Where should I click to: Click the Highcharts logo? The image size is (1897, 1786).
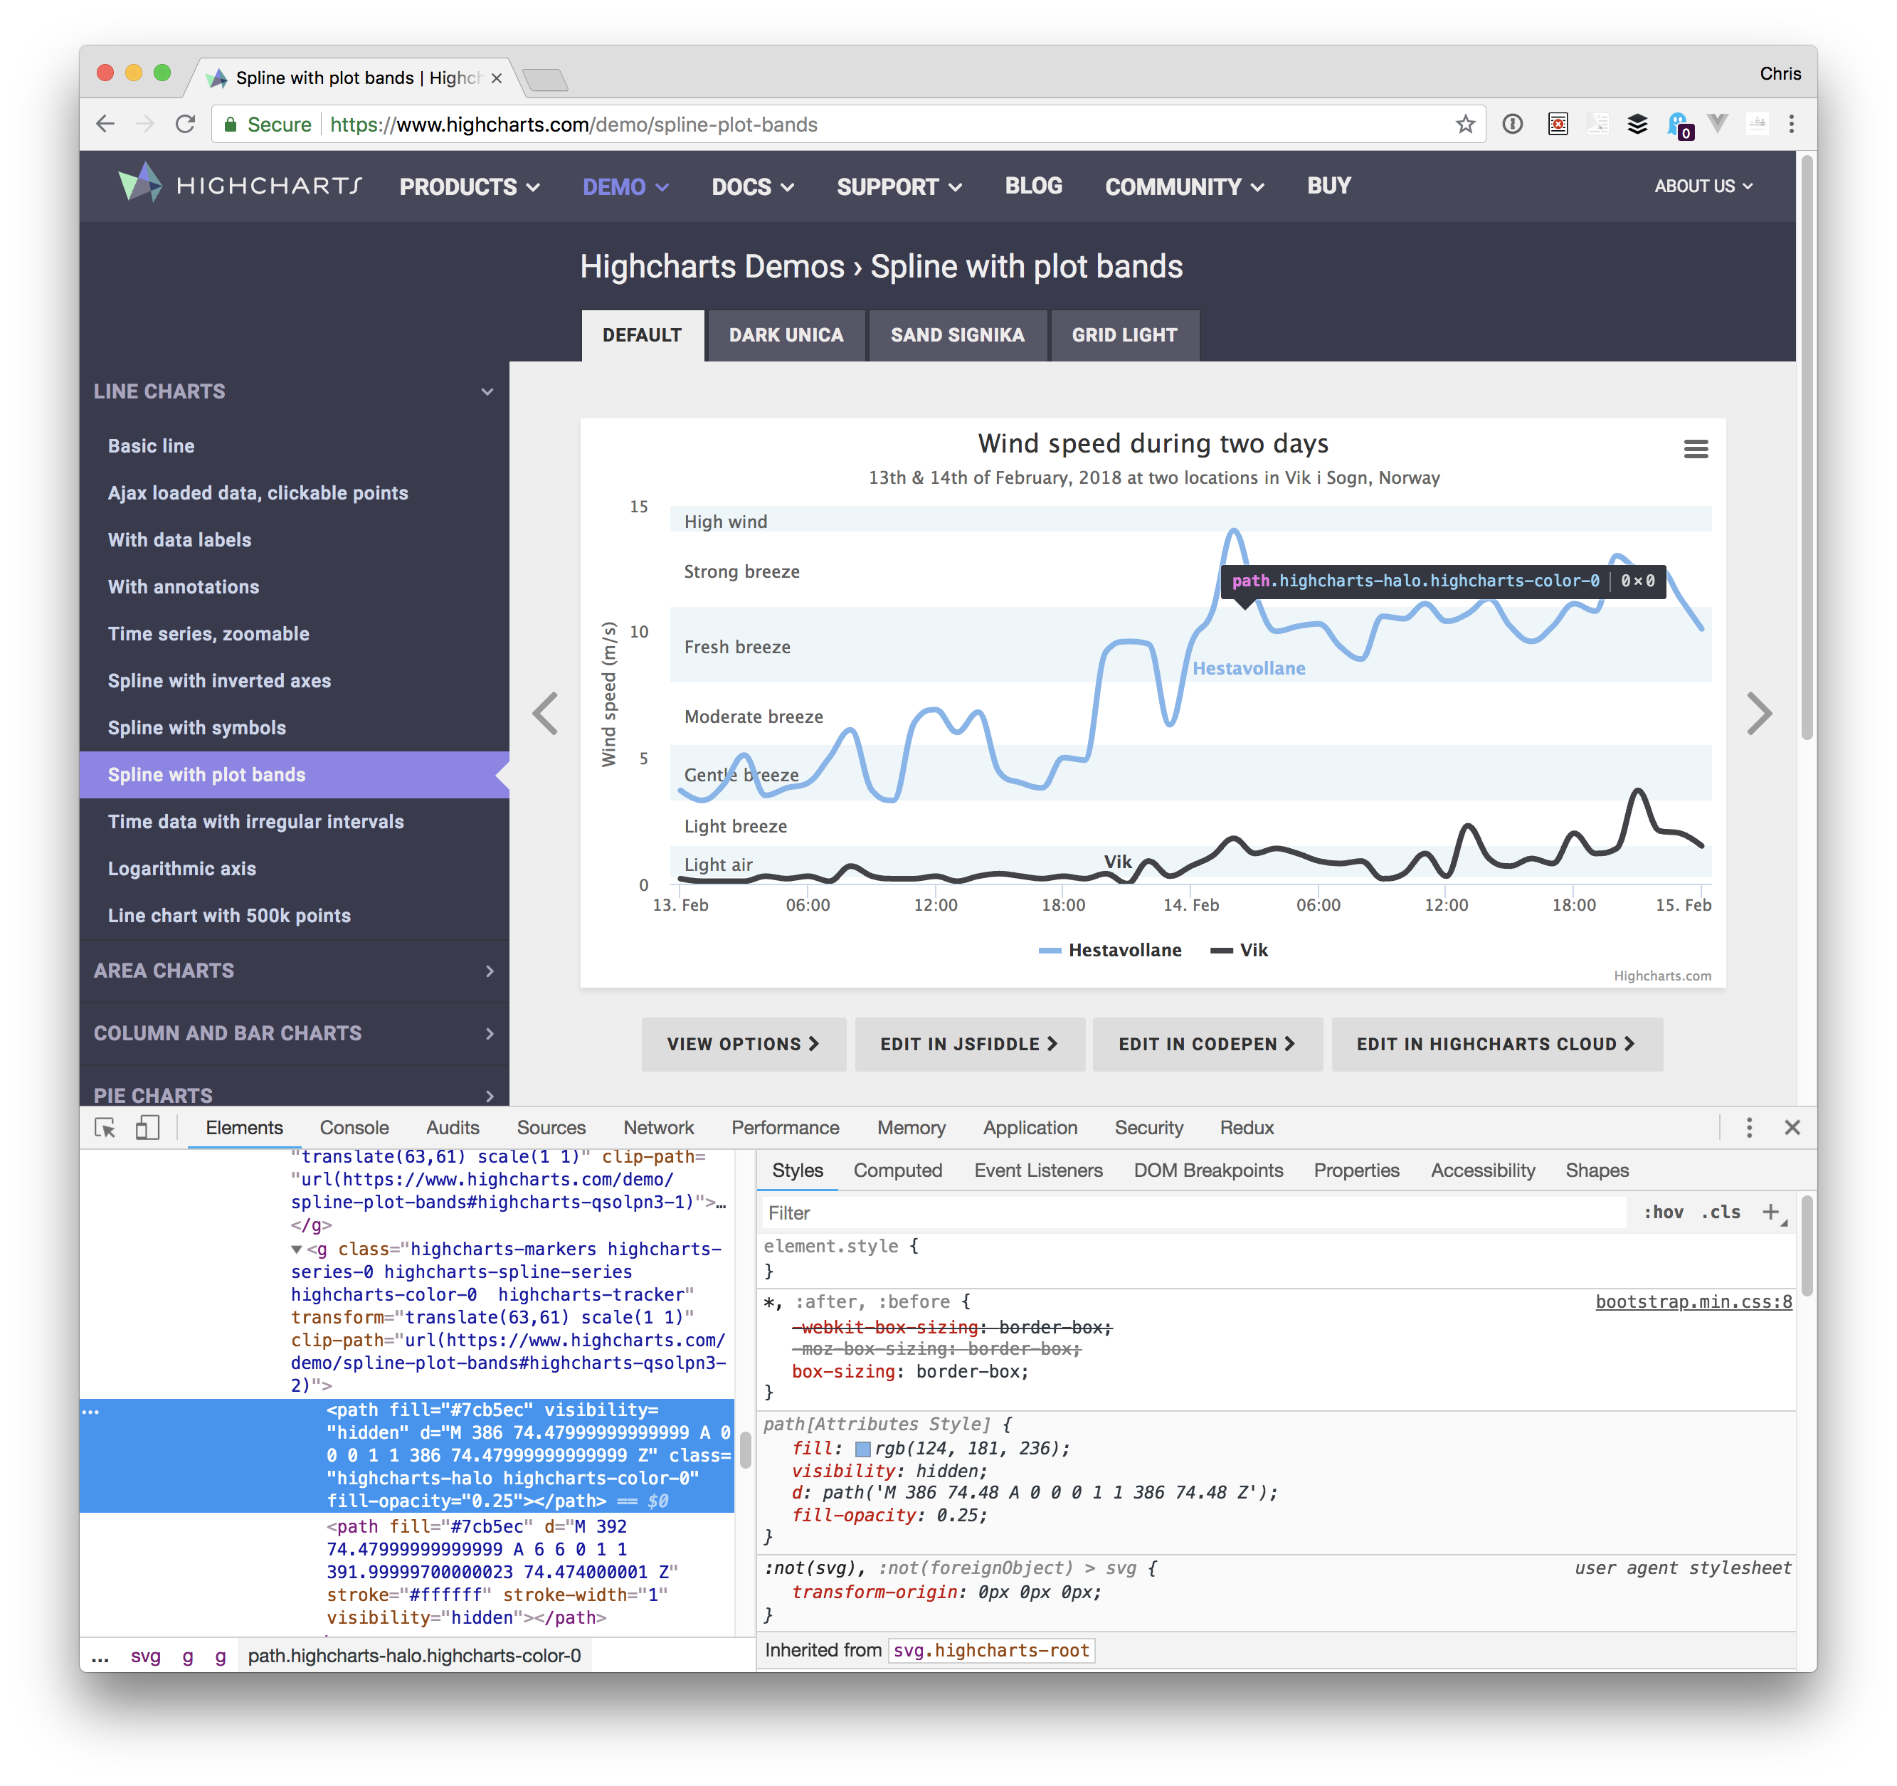[x=240, y=184]
